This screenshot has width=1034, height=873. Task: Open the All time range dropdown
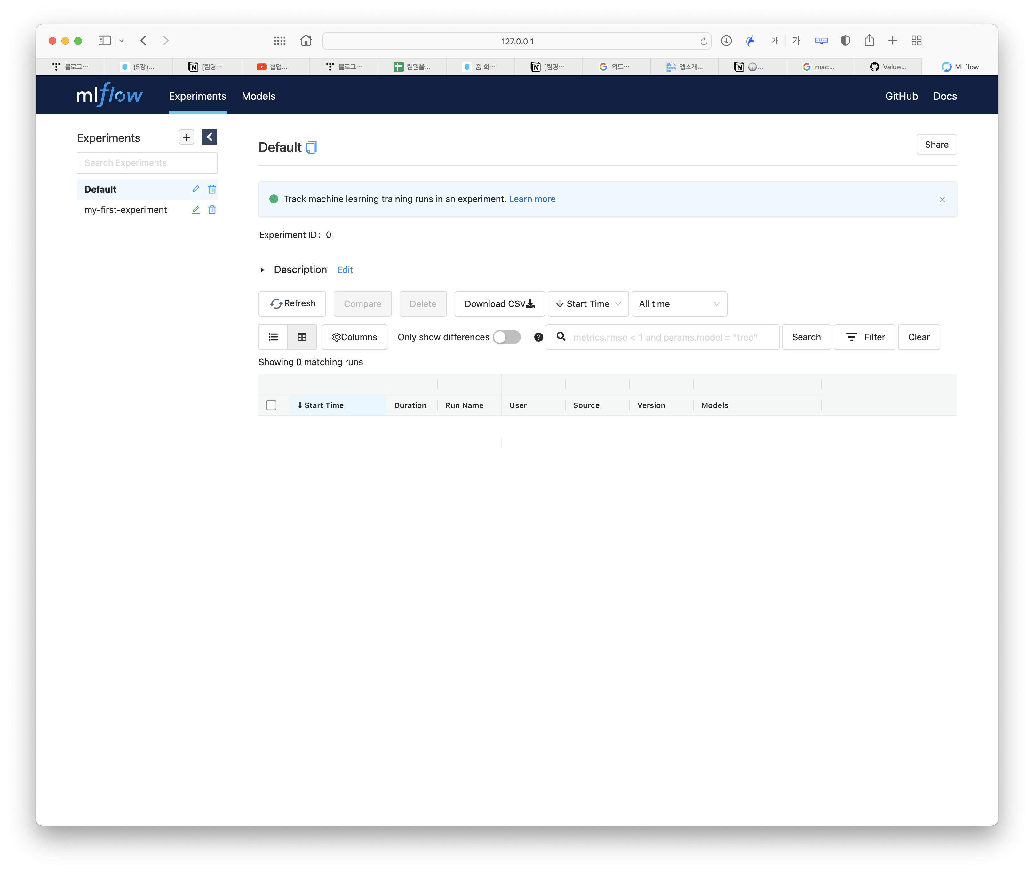(679, 304)
